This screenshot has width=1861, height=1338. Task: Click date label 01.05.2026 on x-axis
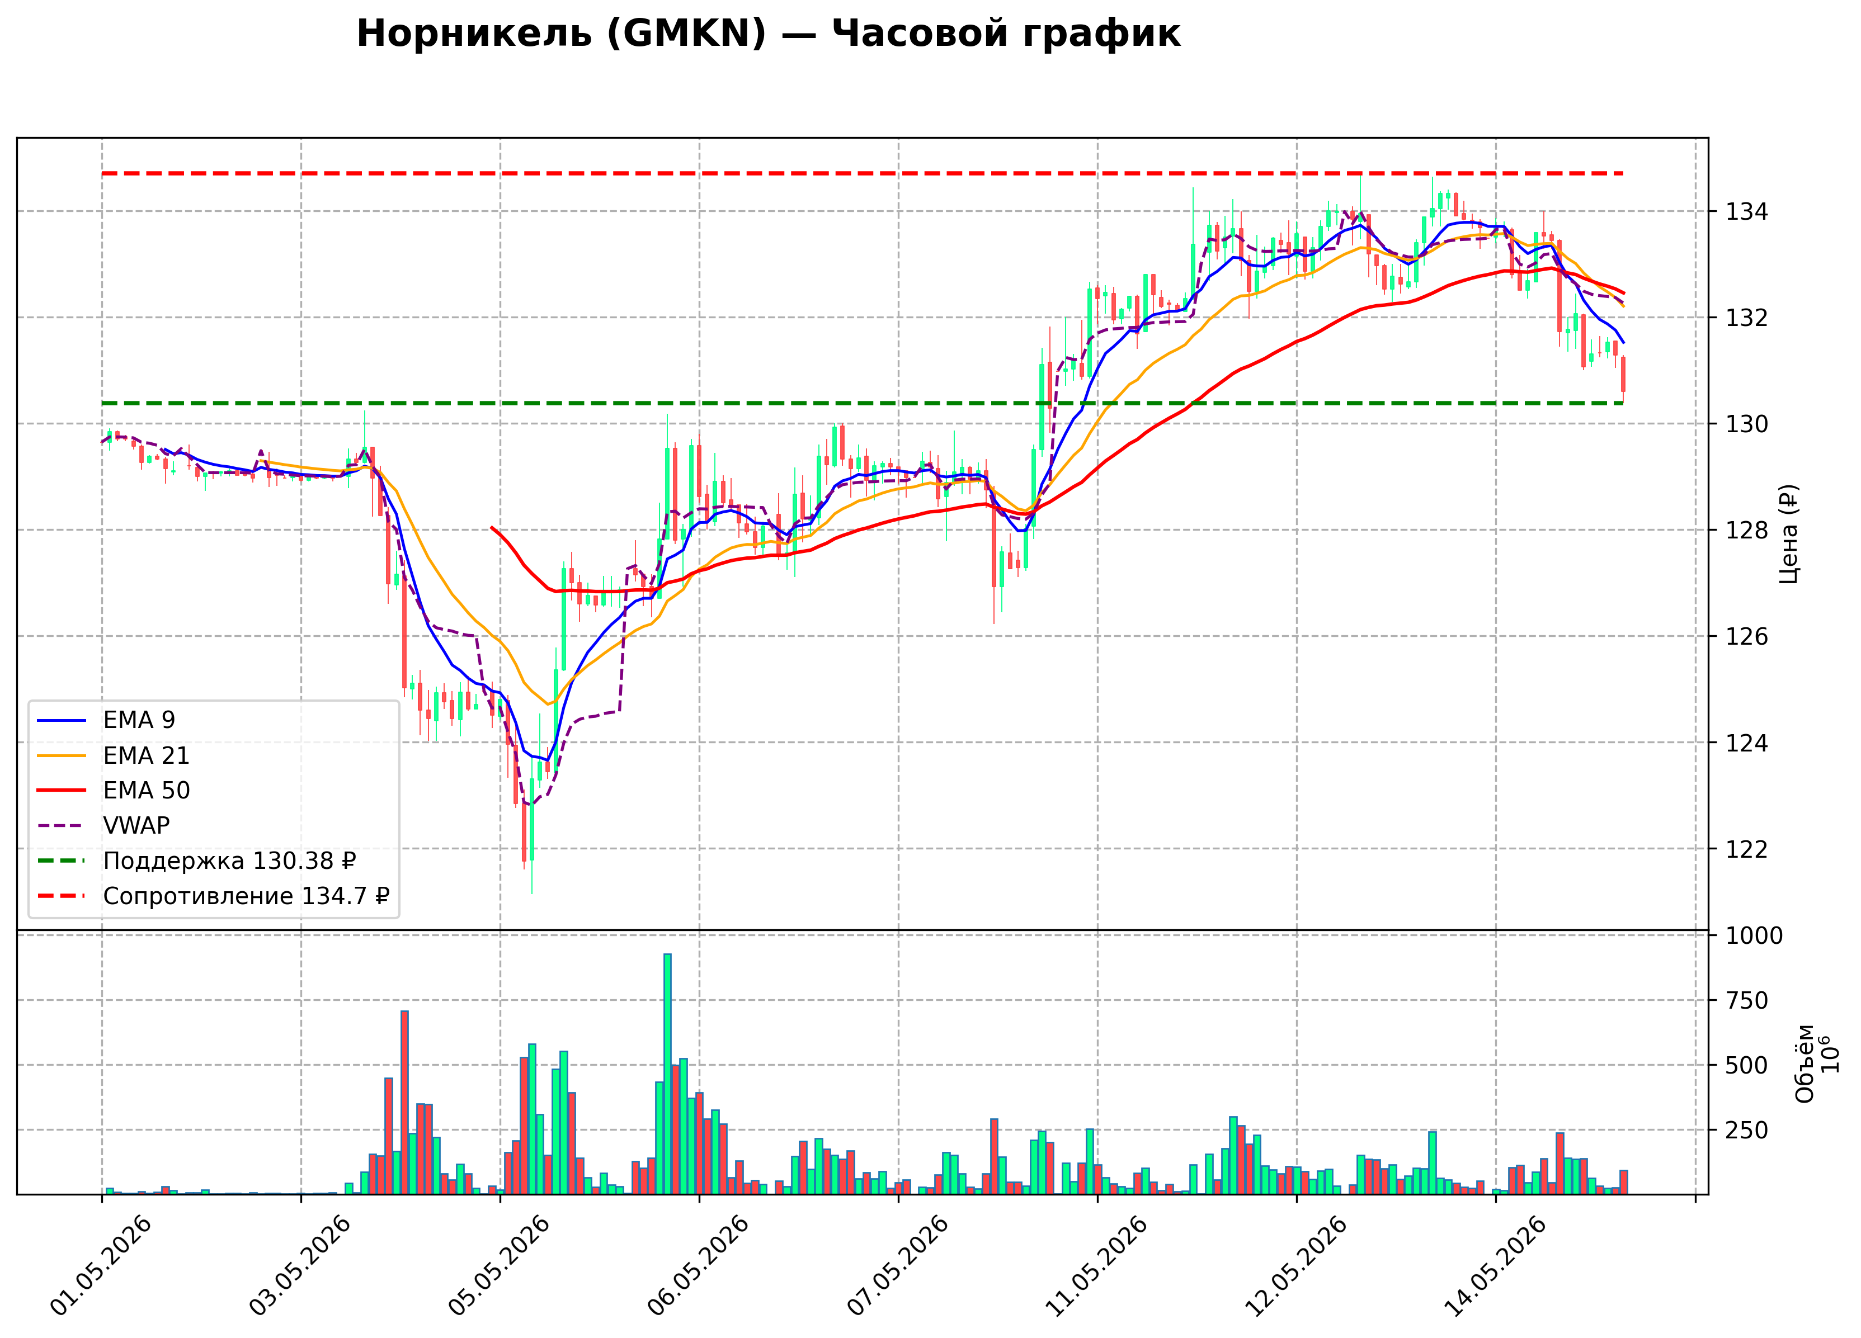tap(100, 1266)
